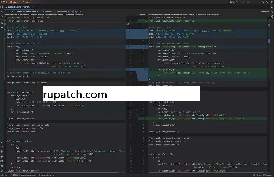Open Do not ignore whitespace dropdown
This screenshot has height=177, width=274.
48,12
